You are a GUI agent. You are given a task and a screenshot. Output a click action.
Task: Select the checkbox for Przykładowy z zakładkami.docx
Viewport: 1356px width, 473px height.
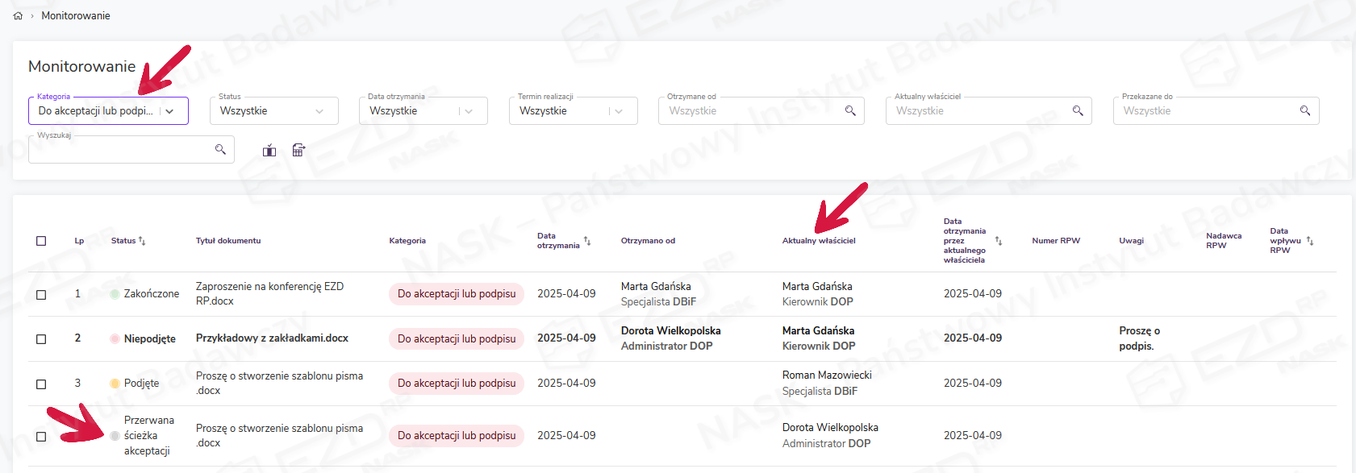(41, 339)
